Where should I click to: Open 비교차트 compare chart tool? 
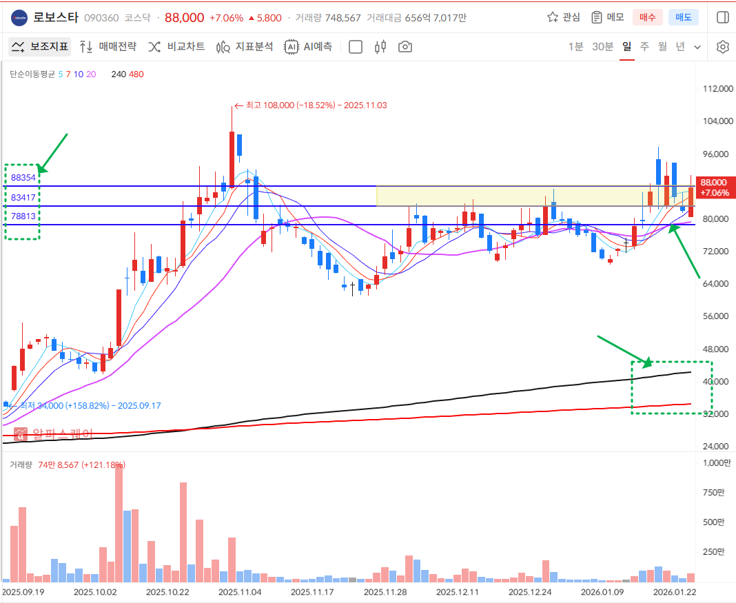pos(176,47)
